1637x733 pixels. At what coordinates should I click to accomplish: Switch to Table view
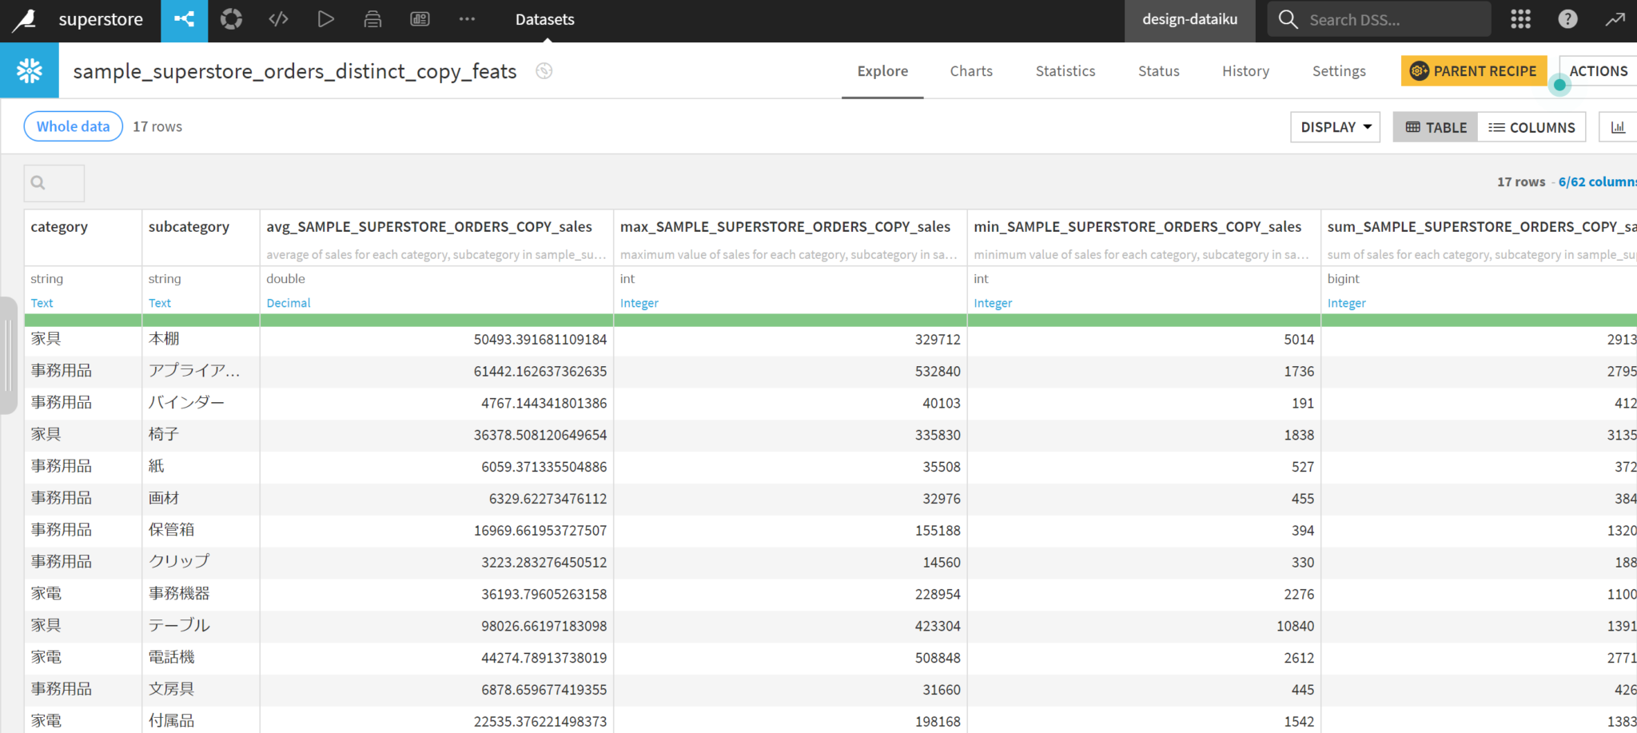(x=1435, y=126)
